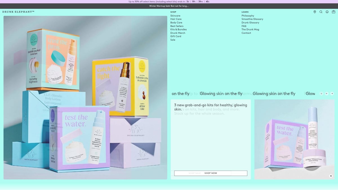Open the large hero kits image
338x190 pixels.
85,97
